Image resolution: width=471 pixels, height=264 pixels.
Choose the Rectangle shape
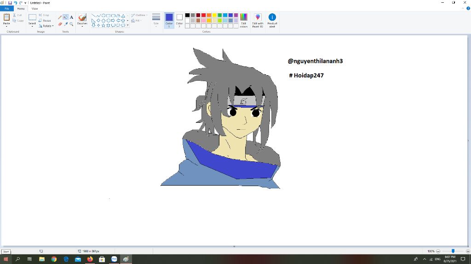108,16
